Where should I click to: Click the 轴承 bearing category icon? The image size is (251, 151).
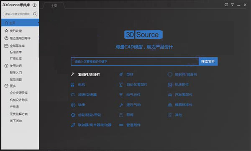pyautogui.click(x=73, y=105)
